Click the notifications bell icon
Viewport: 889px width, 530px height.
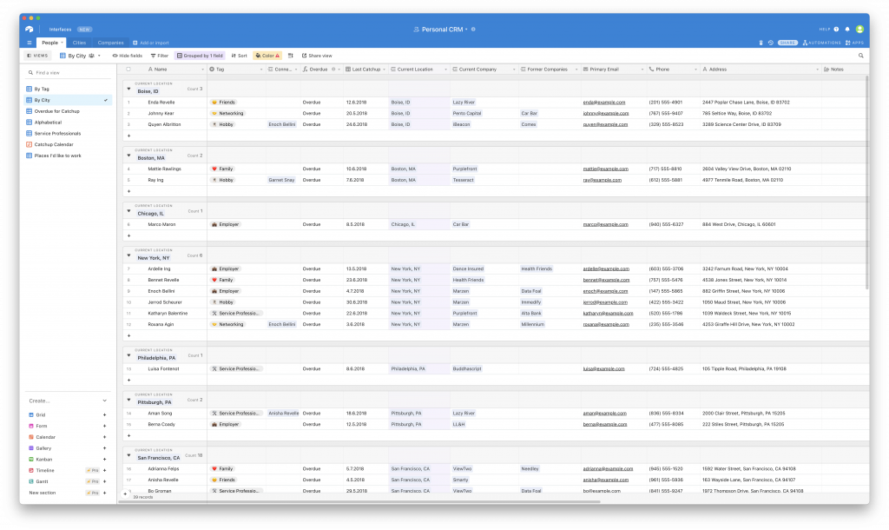click(847, 29)
